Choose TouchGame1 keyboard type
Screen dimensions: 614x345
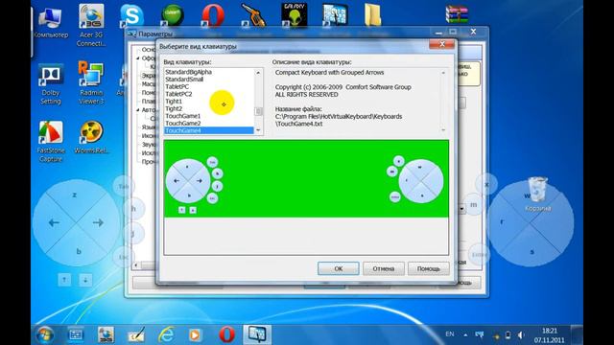click(x=209, y=116)
